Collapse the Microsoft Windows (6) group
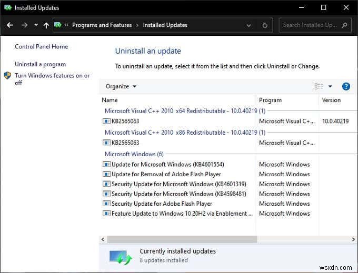This screenshot has width=358, height=273. [134, 154]
